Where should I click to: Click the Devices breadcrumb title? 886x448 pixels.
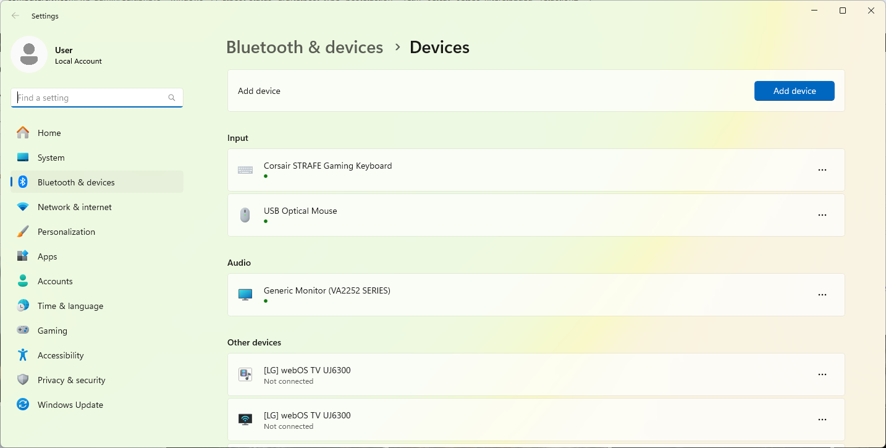pyautogui.click(x=439, y=47)
